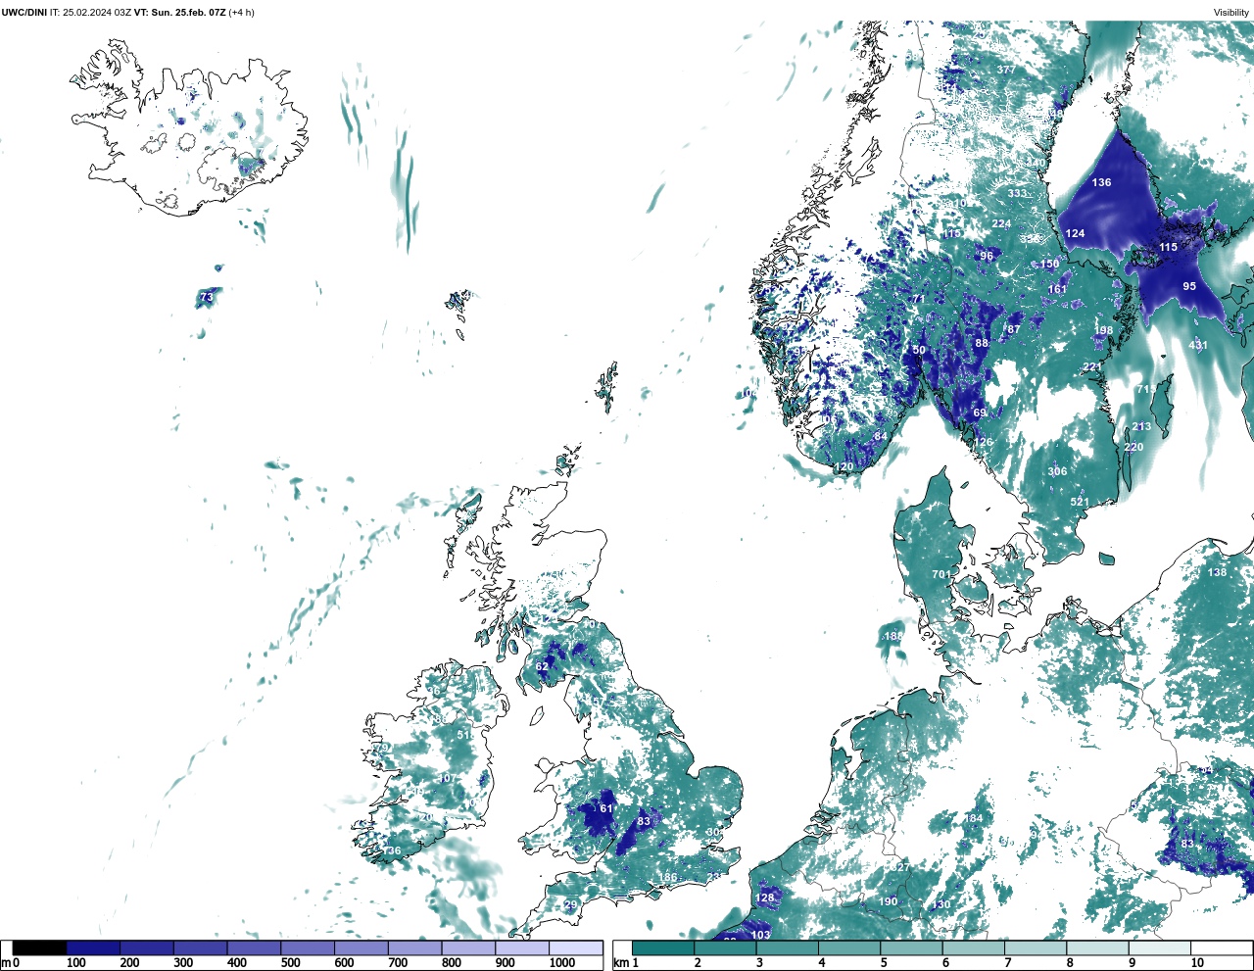1254x971 pixels.
Task: Click the visibility value '29' over Cornwall
Action: click(570, 904)
